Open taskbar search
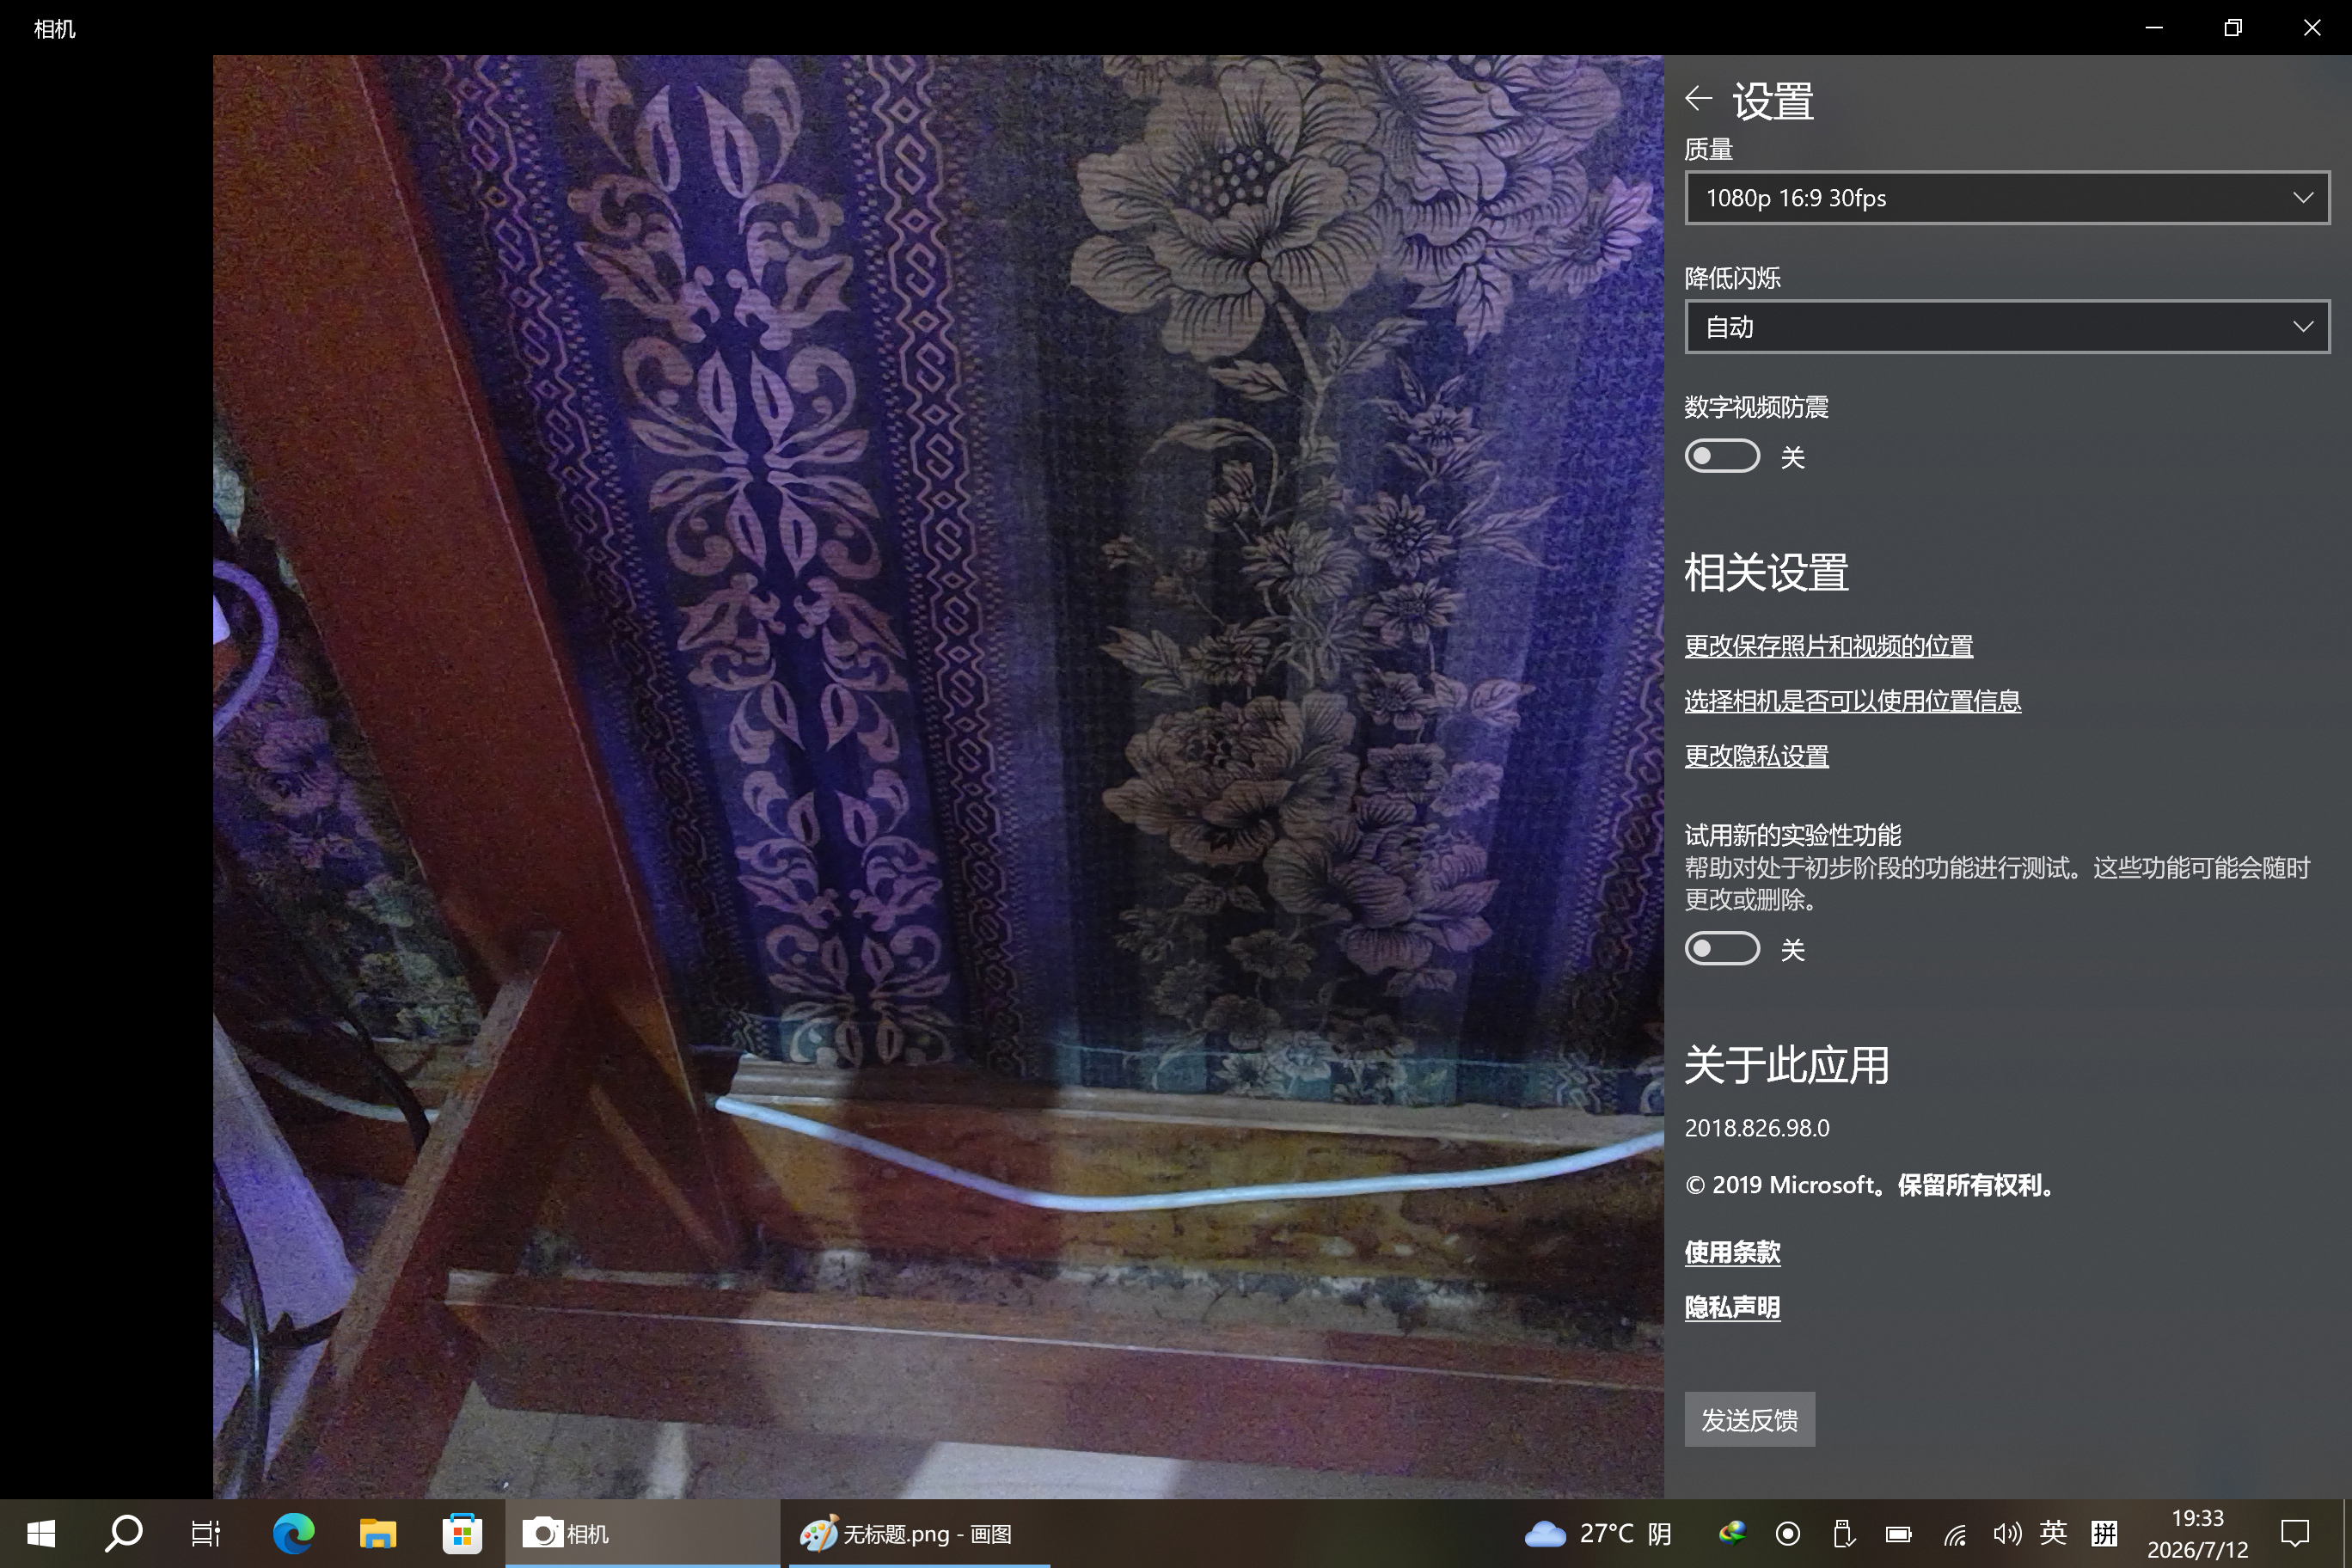2352x1568 pixels. pyautogui.click(x=124, y=1533)
